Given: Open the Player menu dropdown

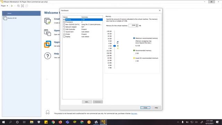Looking at the screenshot, I should (5, 6).
